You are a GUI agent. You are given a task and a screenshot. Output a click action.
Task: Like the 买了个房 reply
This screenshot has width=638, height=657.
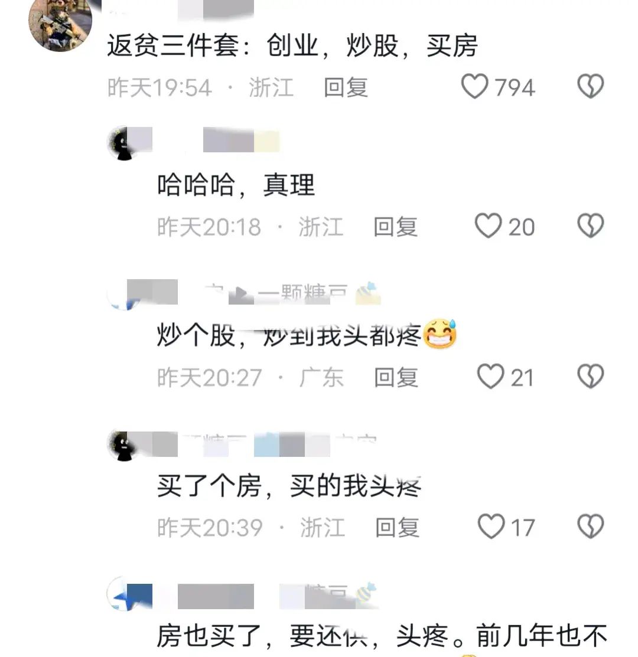(x=491, y=527)
